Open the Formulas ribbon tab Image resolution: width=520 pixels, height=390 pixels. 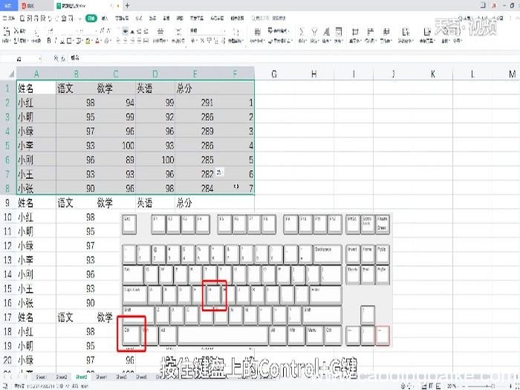pyautogui.click(x=139, y=19)
